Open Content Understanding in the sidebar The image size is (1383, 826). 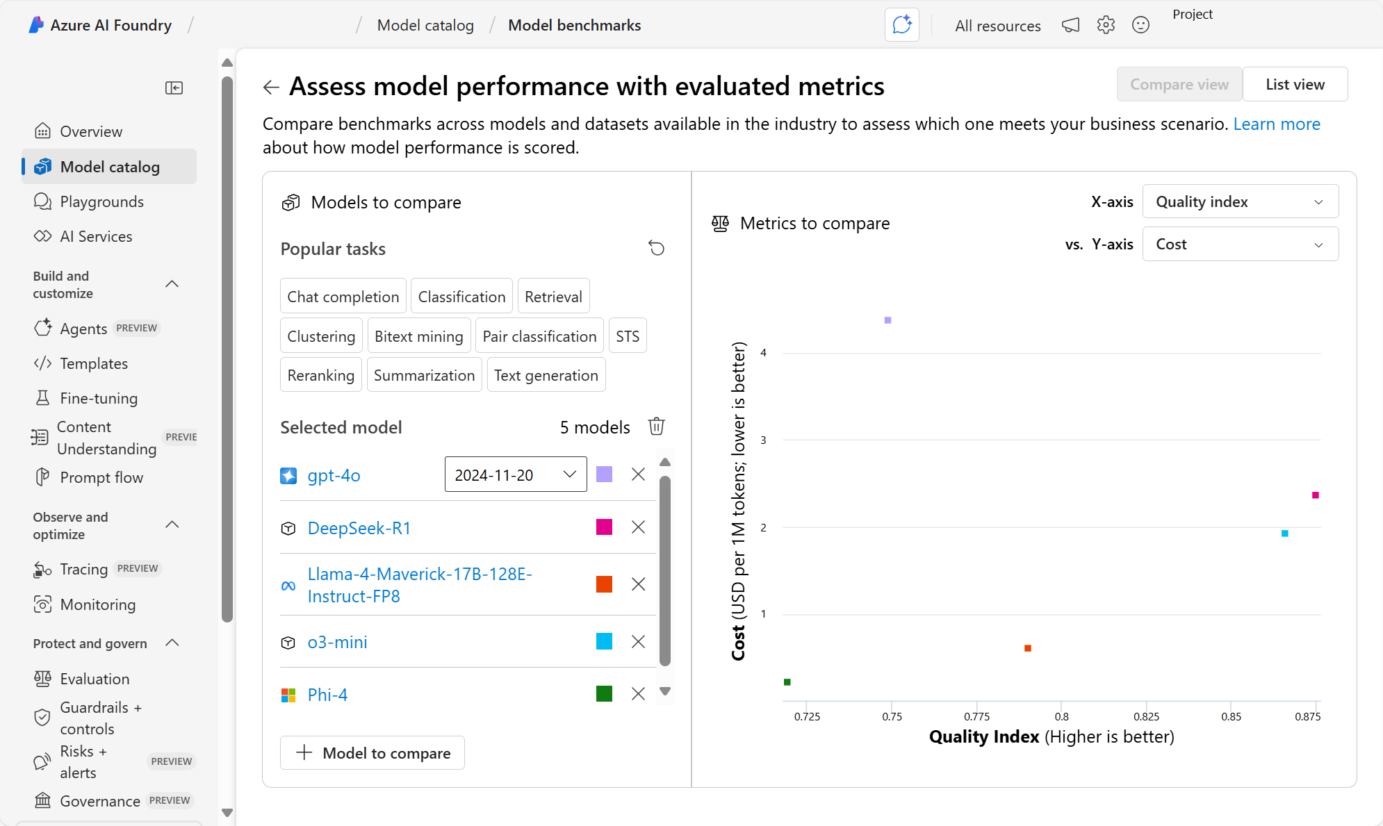109,438
